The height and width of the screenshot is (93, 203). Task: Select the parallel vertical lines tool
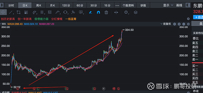click(42, 12)
